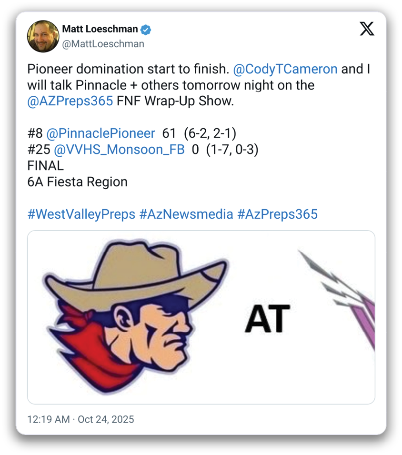Image resolution: width=402 pixels, height=455 pixels.
Task: Open the @CodyTCameron mention
Action: (285, 69)
